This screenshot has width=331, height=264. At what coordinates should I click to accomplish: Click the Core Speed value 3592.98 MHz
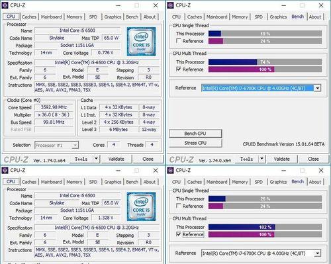(54, 107)
